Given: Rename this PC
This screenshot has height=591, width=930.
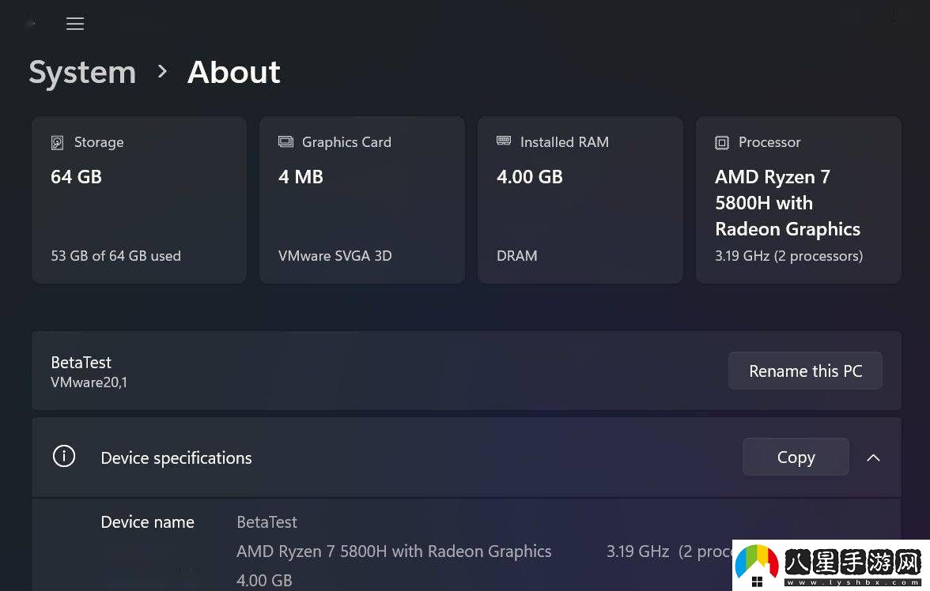Looking at the screenshot, I should tap(805, 371).
